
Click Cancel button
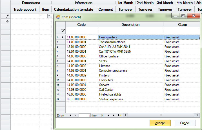point(185,123)
